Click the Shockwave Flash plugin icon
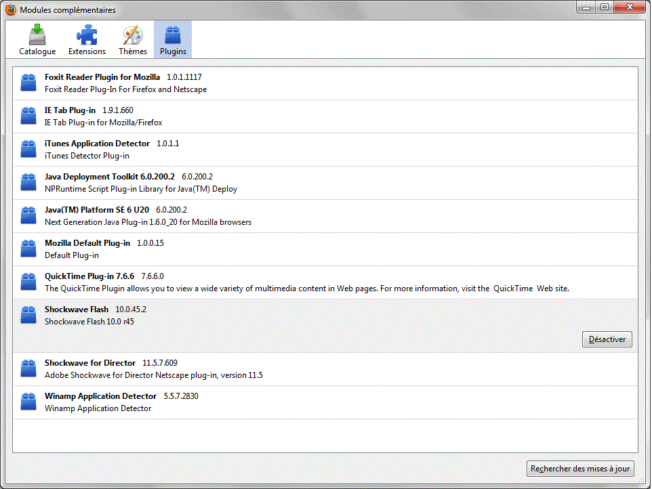652x489 pixels. point(28,314)
